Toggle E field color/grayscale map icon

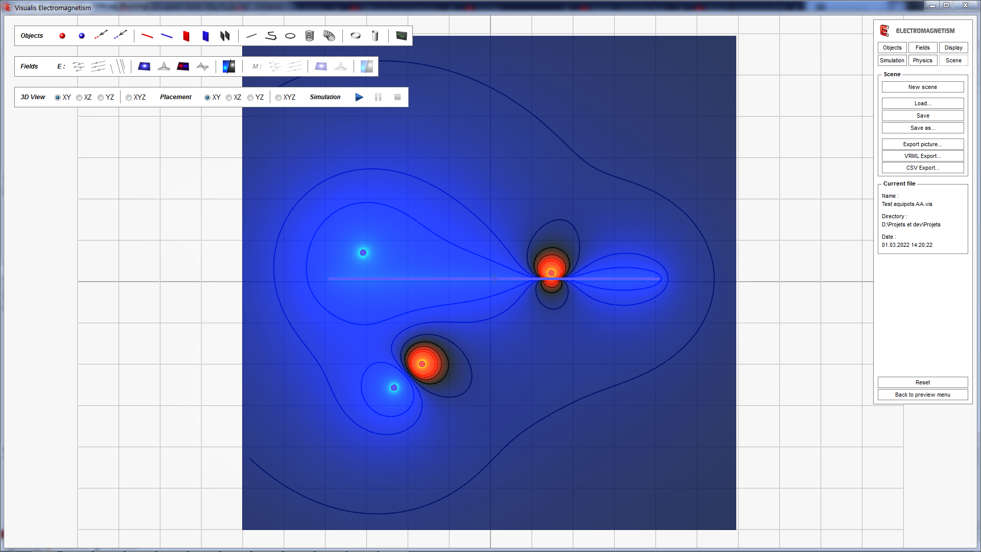coord(229,66)
